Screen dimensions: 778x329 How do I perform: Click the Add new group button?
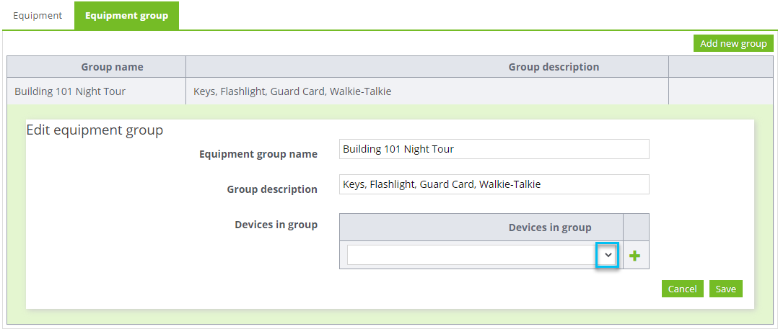(x=733, y=43)
